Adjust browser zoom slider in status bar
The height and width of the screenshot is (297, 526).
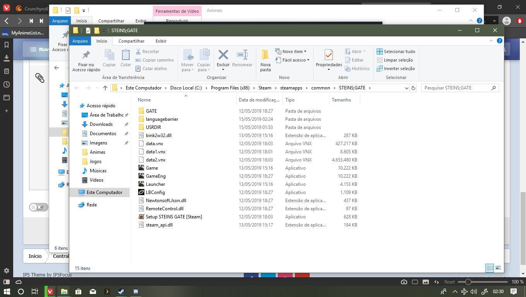coord(468,282)
